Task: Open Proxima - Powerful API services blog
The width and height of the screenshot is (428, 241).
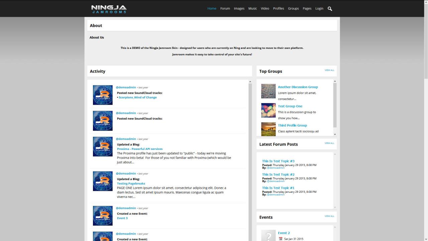Action: coord(140,149)
